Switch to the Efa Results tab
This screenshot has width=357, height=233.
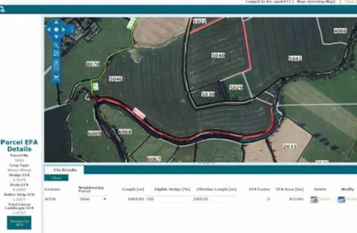click(65, 170)
